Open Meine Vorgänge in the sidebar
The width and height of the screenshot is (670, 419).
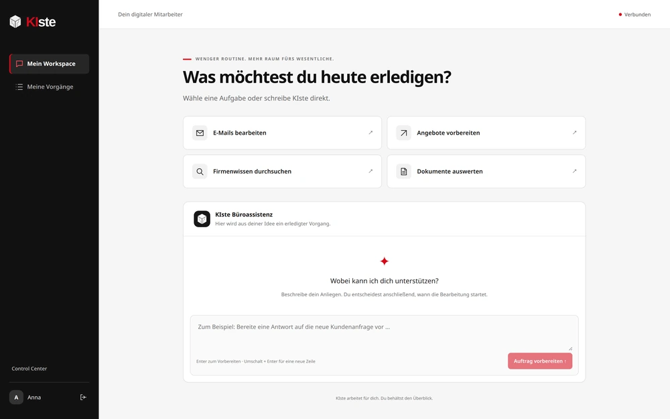[x=49, y=86]
